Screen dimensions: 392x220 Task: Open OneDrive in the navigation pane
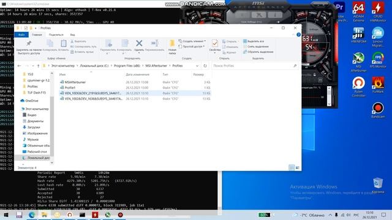[32, 101]
